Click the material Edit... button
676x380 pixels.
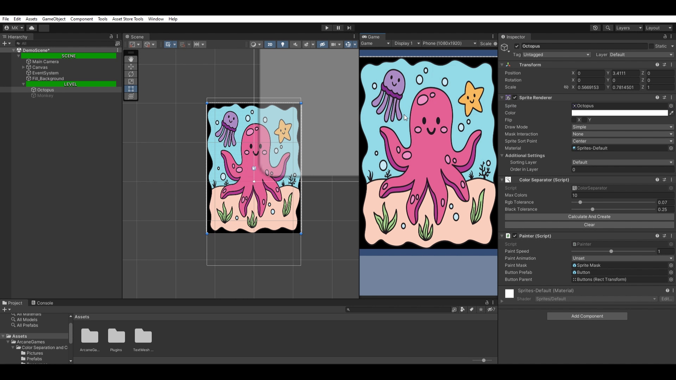pyautogui.click(x=666, y=299)
